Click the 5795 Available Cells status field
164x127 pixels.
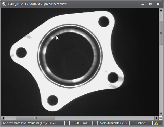click(113, 123)
